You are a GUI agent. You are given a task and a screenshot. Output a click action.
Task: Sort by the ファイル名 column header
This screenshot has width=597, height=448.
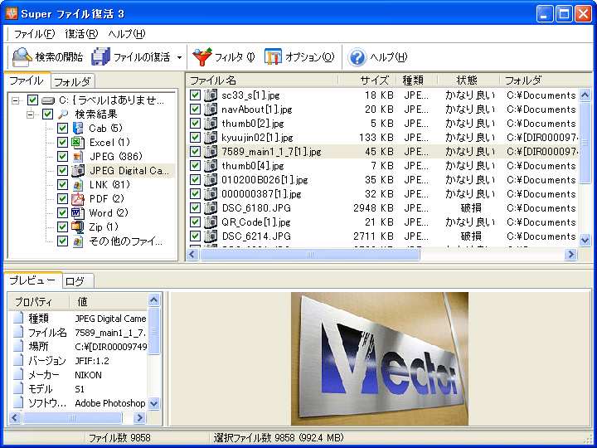[262, 80]
